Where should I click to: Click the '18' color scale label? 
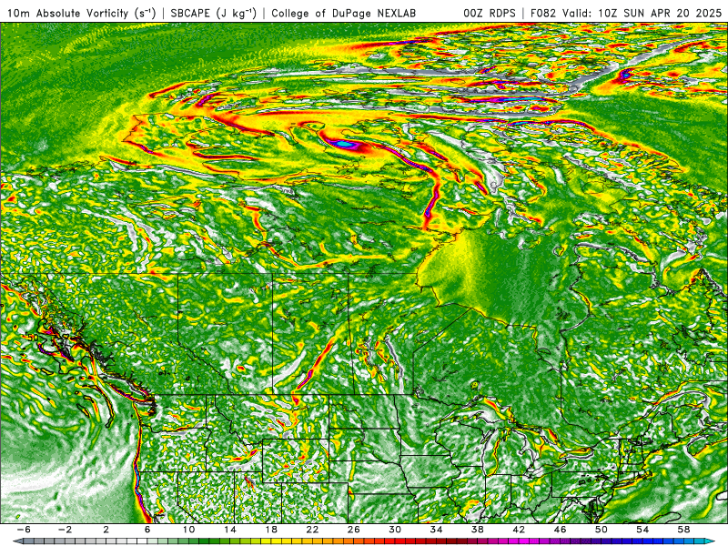tap(271, 530)
